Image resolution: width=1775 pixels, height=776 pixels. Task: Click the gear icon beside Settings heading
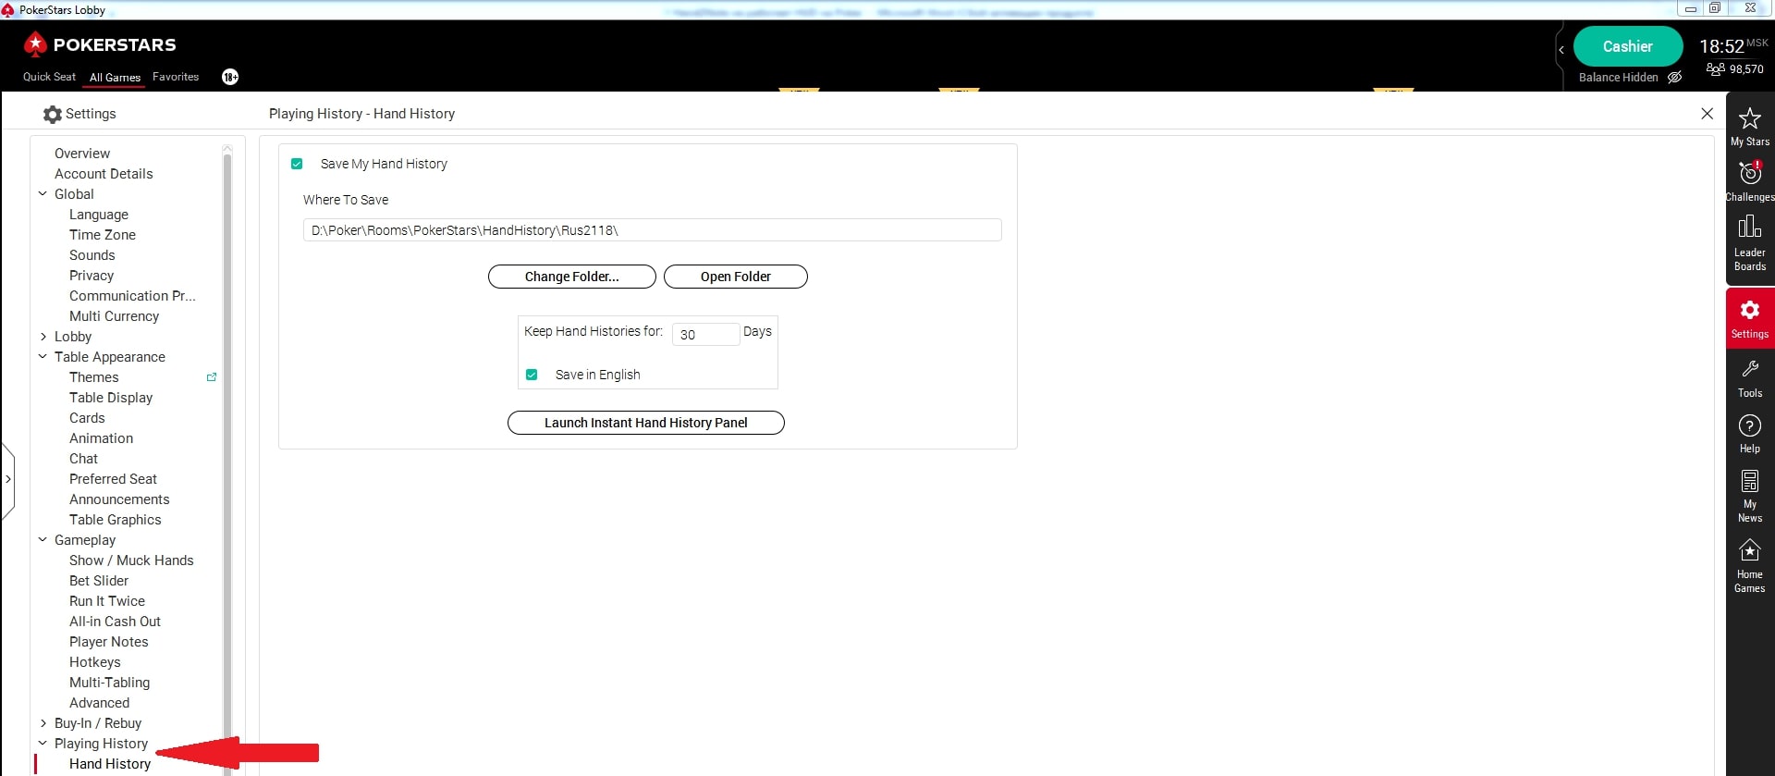tap(53, 114)
